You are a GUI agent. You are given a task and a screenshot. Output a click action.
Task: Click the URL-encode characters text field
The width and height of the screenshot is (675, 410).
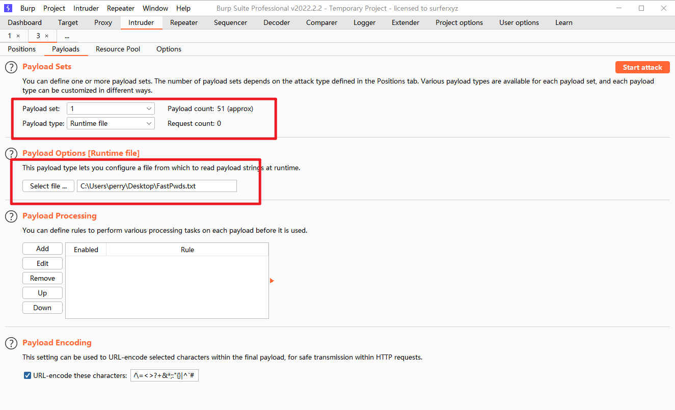(165, 376)
